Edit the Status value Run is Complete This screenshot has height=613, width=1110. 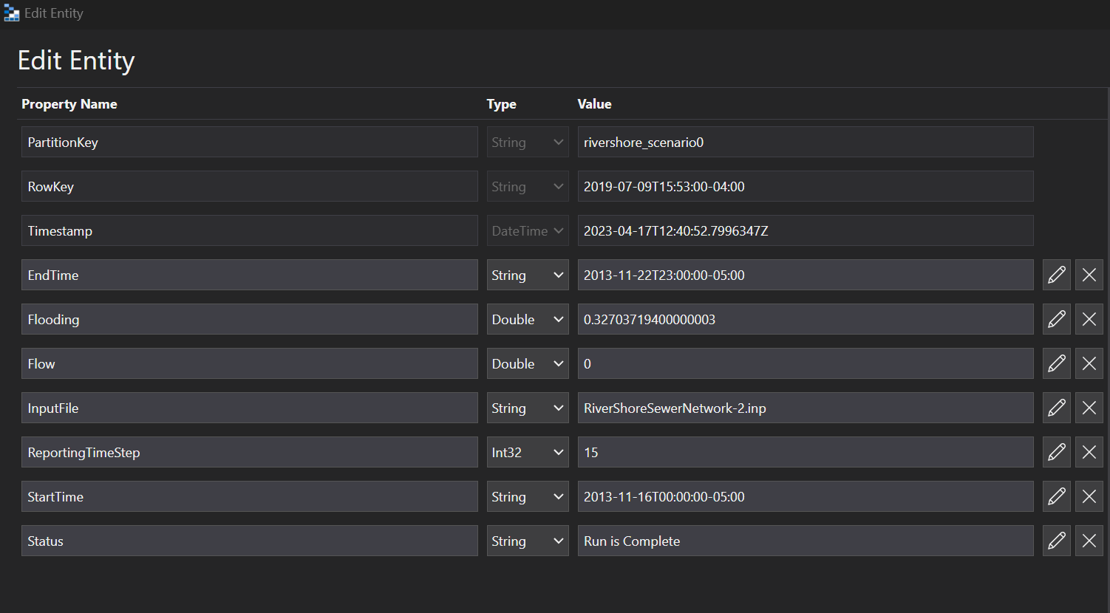coord(806,541)
